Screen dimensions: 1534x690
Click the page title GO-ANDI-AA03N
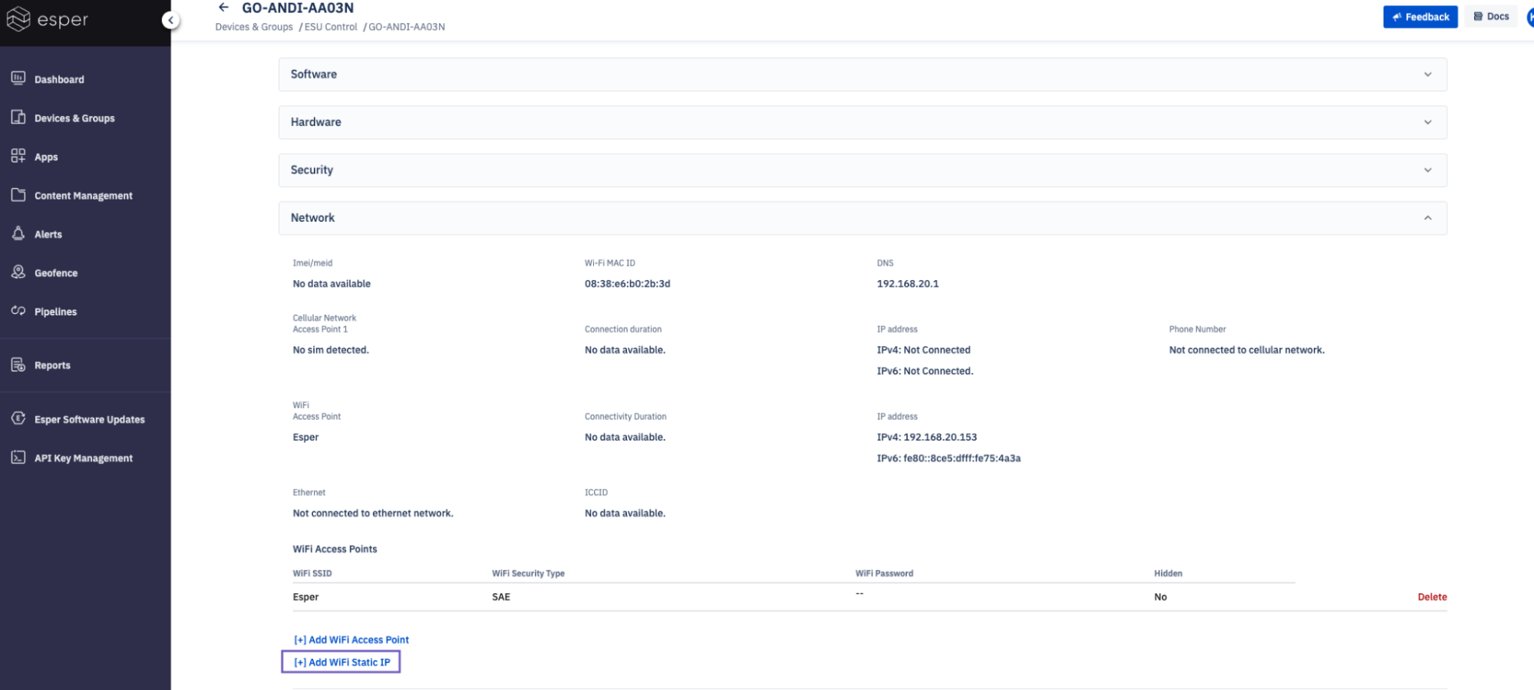pyautogui.click(x=298, y=8)
